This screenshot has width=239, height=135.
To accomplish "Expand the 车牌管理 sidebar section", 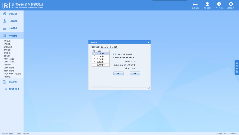I will click(x=13, y=28).
